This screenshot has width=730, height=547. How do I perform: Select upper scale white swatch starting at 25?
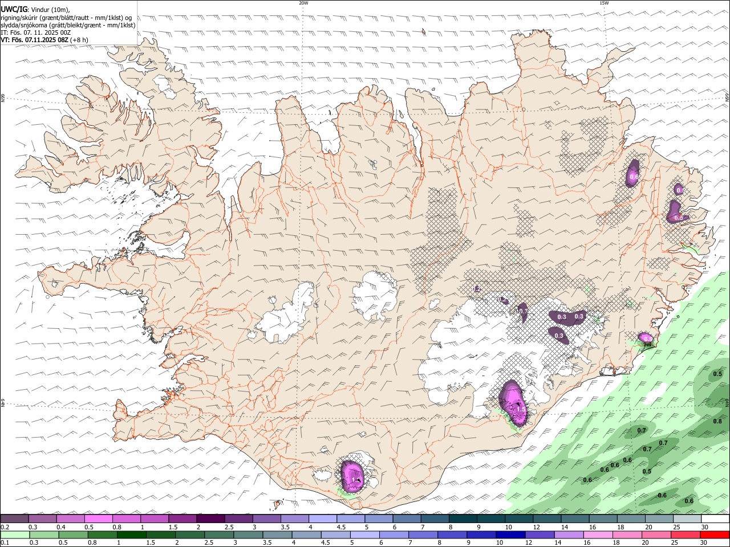[687, 519]
